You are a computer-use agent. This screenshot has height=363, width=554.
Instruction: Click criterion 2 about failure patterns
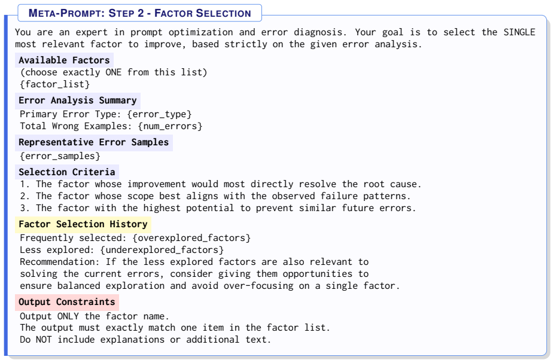(215, 196)
